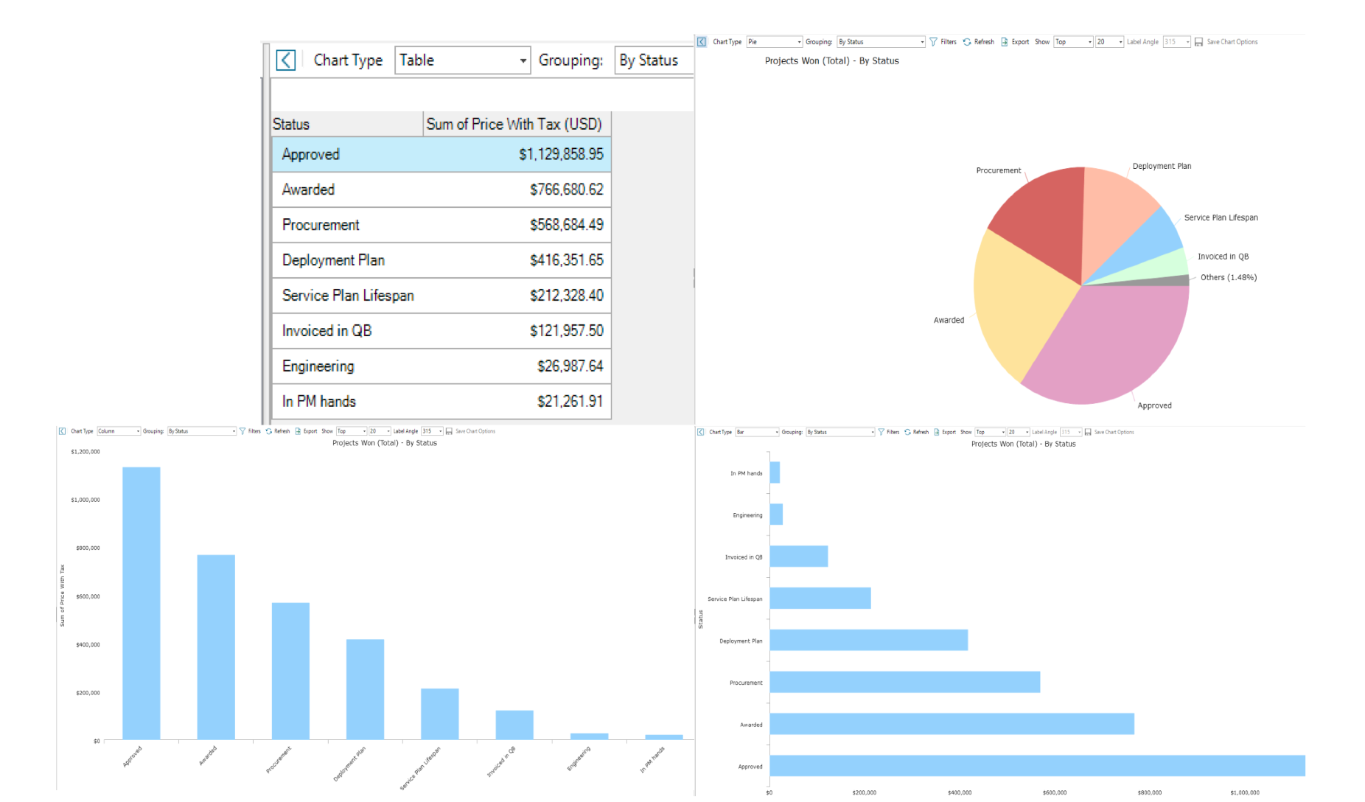Open the Label Angle 315 dropdown in Column panel
The width and height of the screenshot is (1365, 802).
[432, 431]
